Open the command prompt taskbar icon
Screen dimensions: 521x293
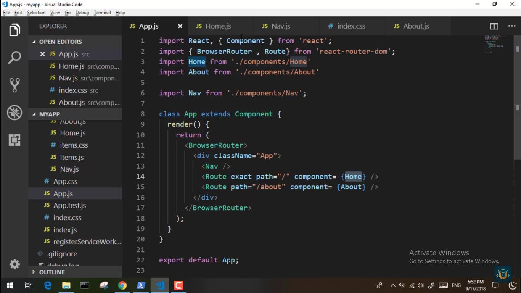tap(85, 285)
